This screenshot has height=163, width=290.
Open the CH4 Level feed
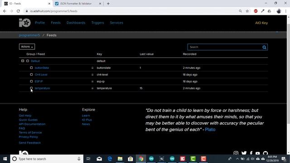41,75
